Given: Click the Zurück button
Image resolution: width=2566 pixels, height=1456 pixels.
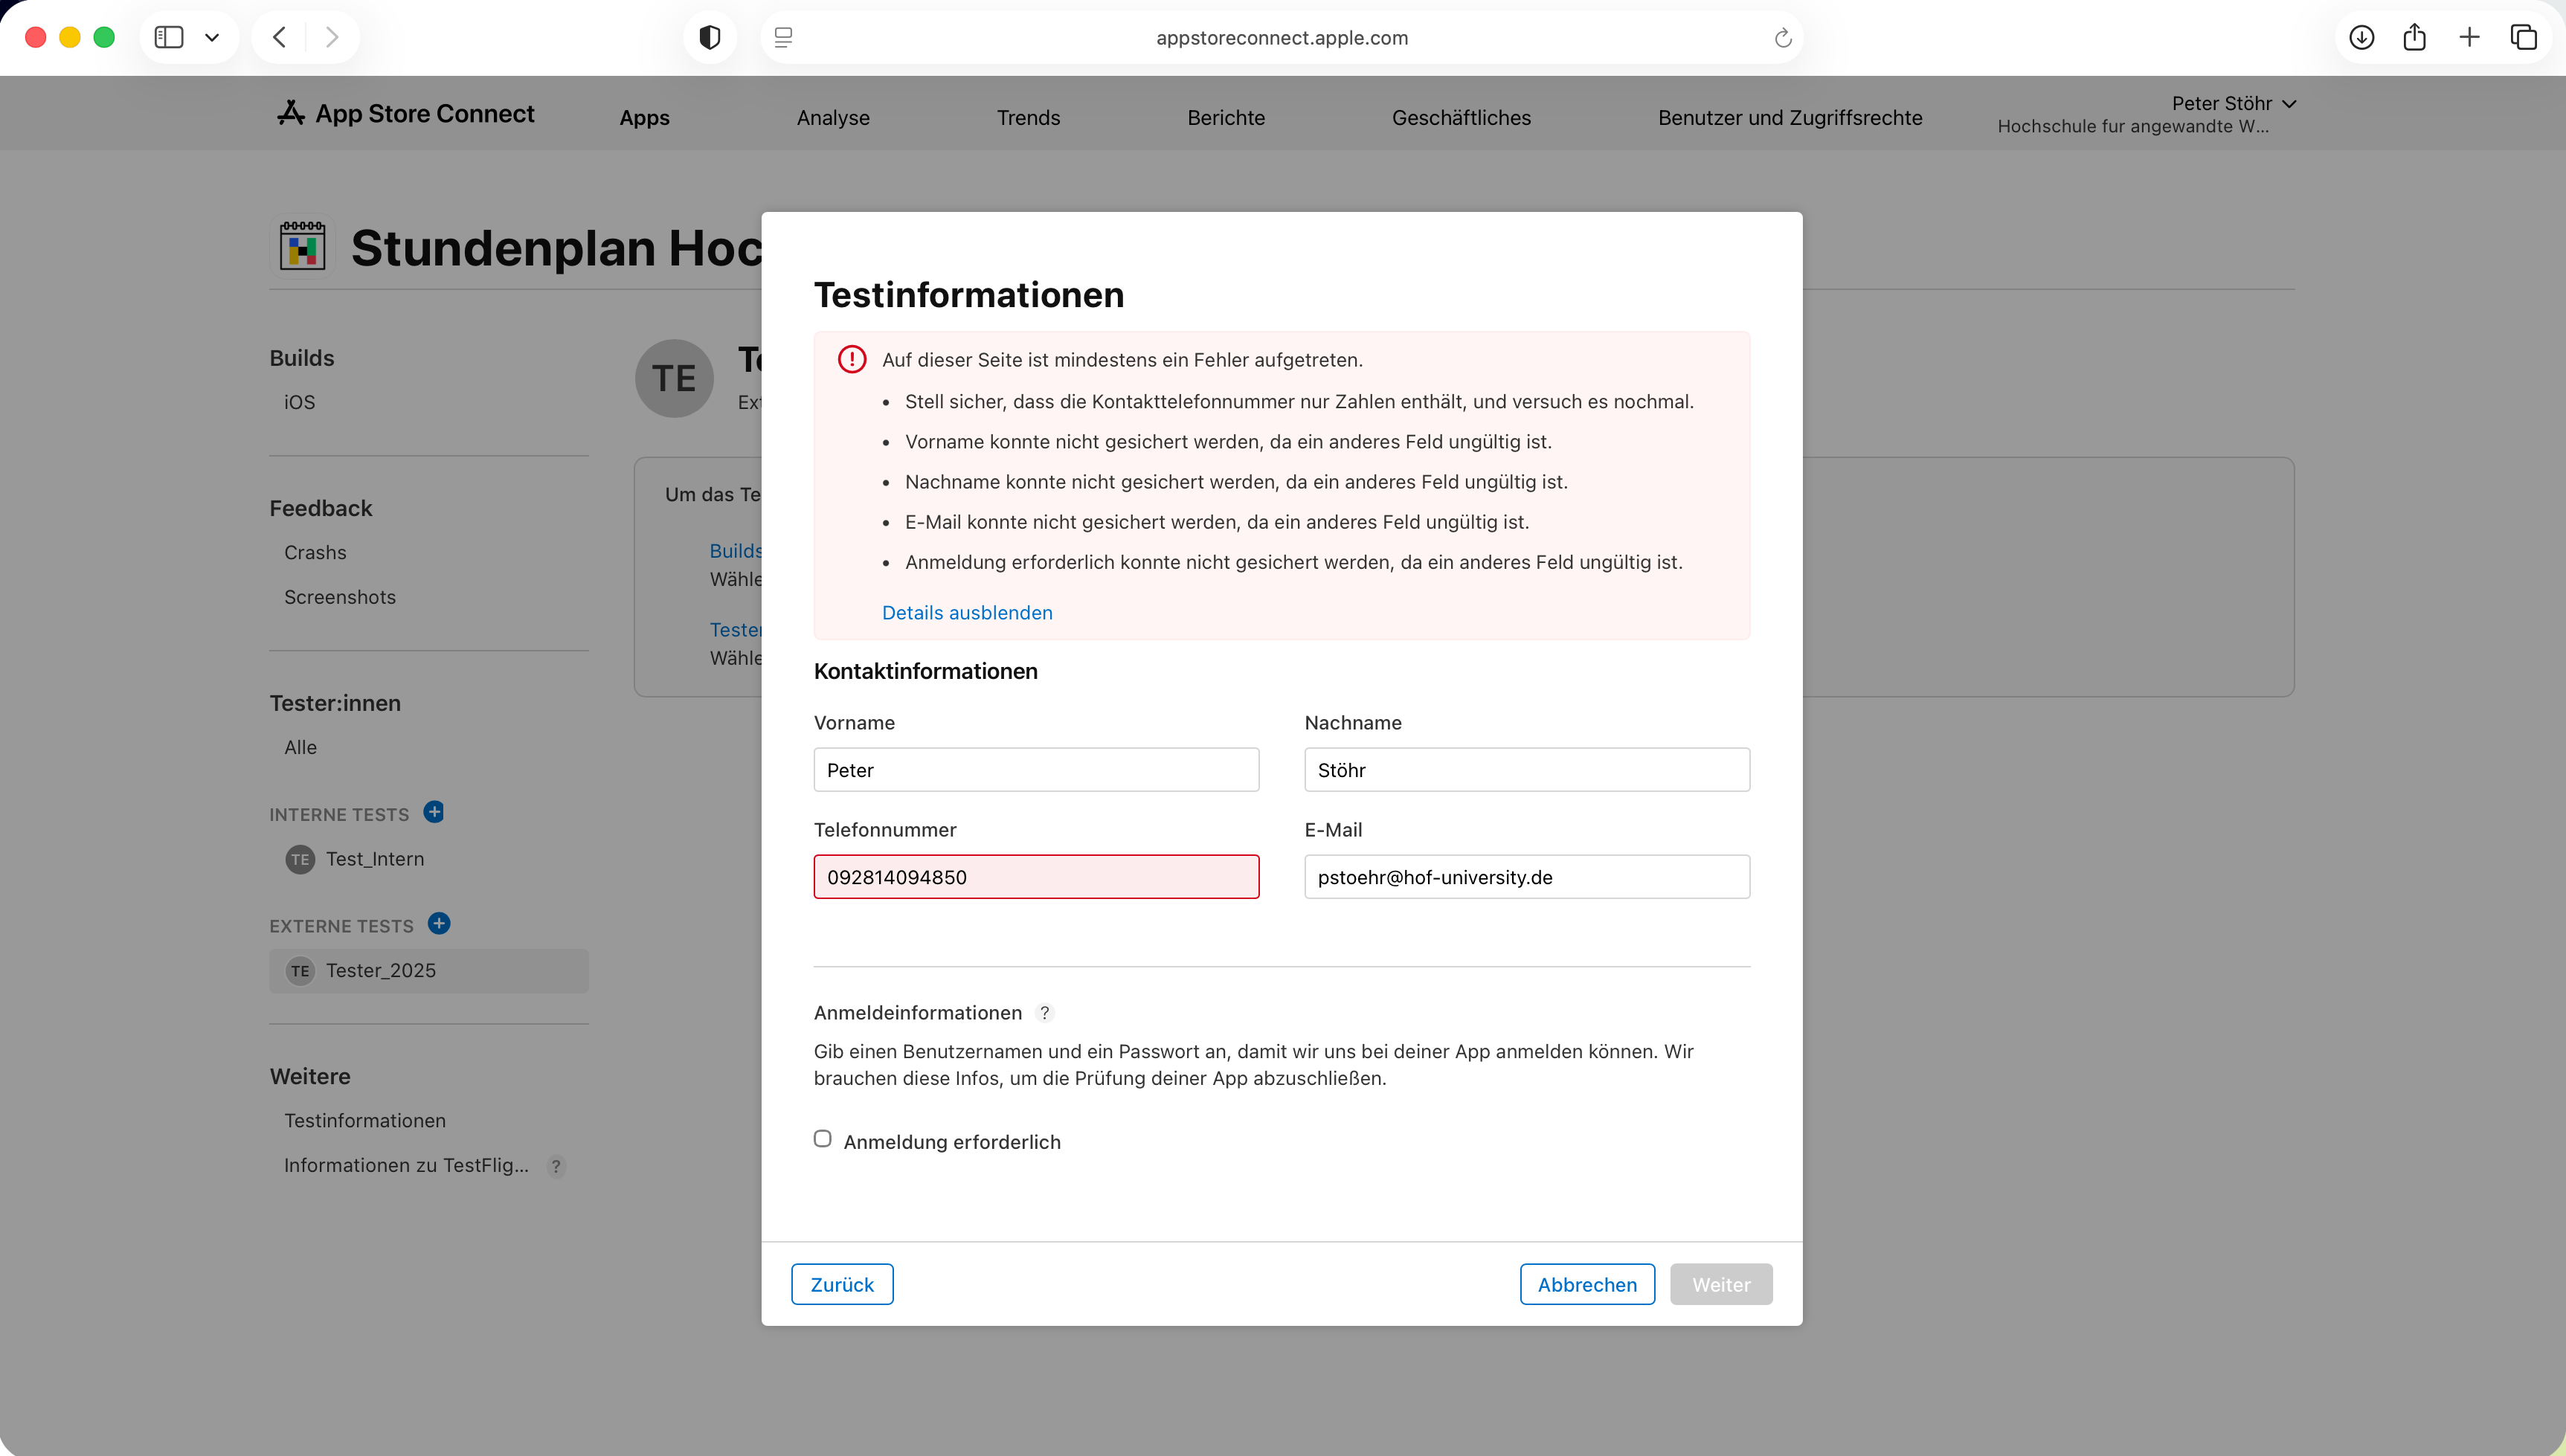Looking at the screenshot, I should coord(842,1285).
